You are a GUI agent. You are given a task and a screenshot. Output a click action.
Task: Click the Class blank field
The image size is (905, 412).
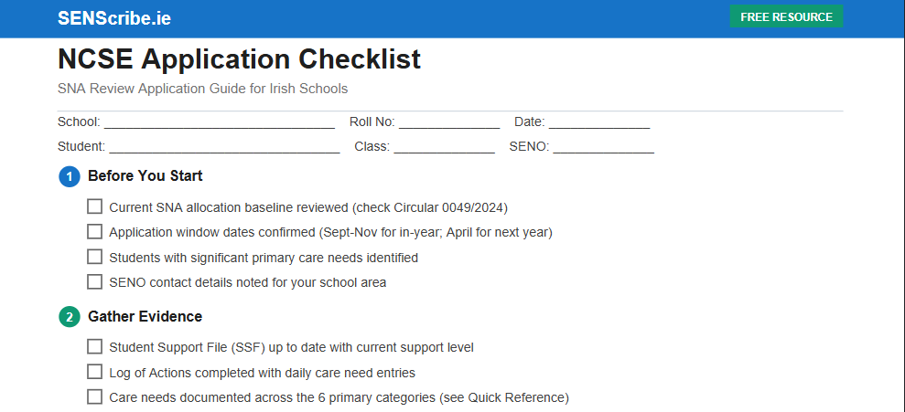(x=444, y=146)
